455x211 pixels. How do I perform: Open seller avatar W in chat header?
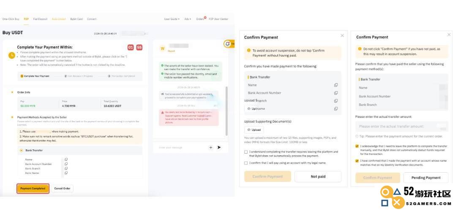point(162,49)
